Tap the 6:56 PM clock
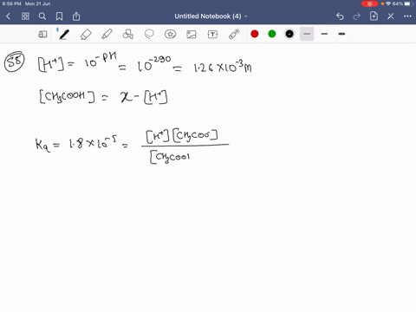Image resolution: width=416 pixels, height=312 pixels. 12,3
